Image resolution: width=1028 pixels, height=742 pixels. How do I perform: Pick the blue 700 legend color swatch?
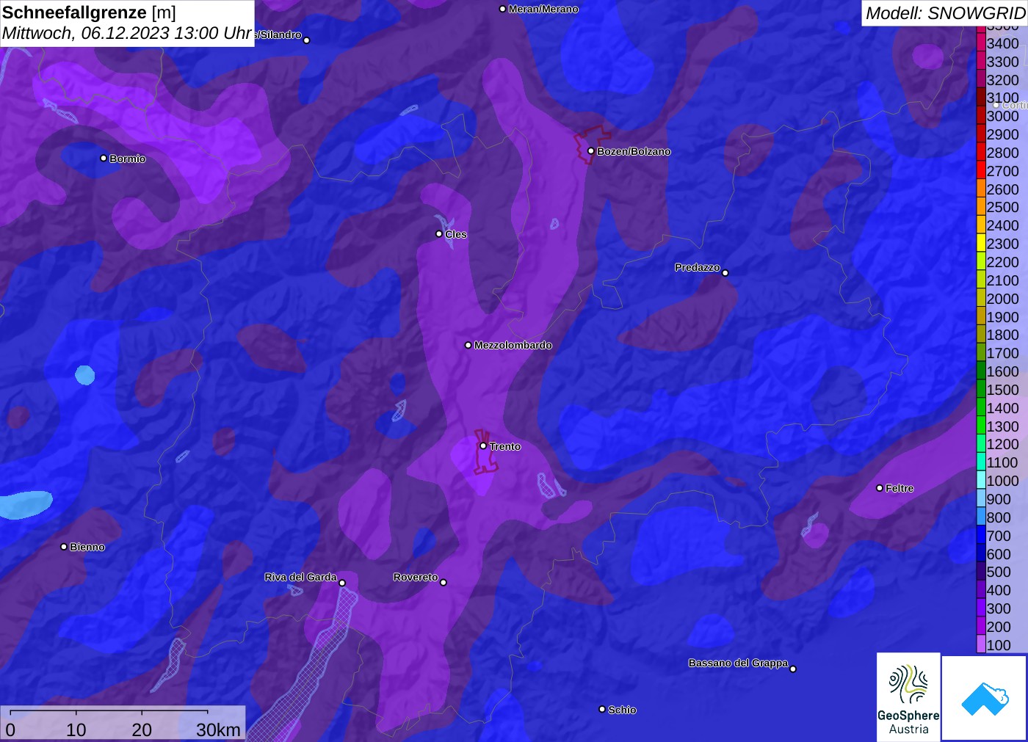pos(981,535)
